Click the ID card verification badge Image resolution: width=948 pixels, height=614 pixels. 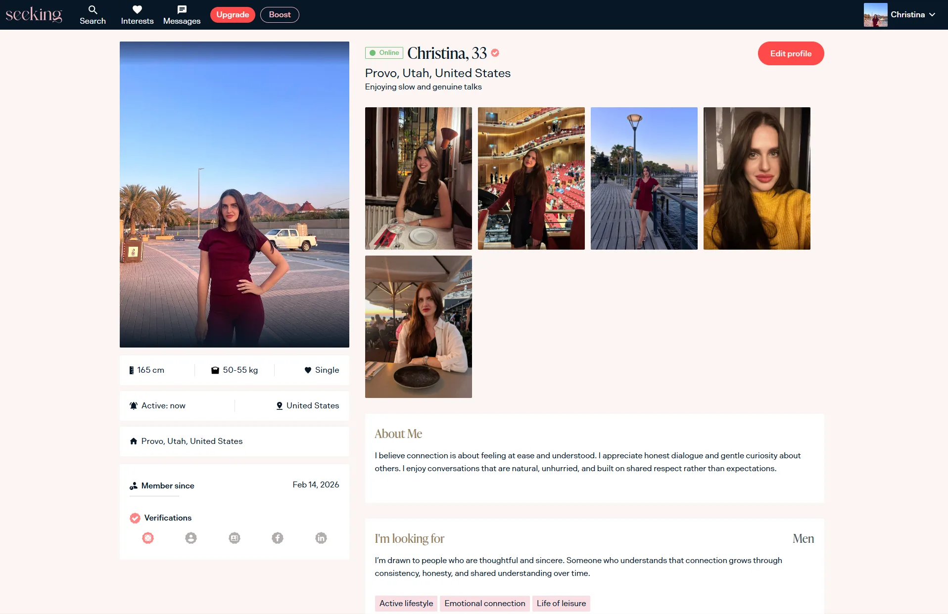pos(235,538)
